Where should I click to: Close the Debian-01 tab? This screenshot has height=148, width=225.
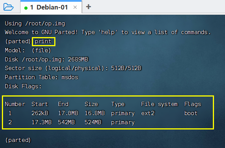point(75,7)
